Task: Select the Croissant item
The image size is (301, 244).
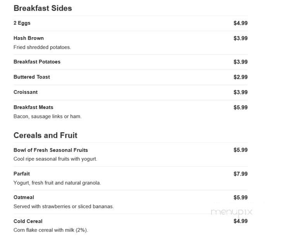Action: pyautogui.click(x=26, y=92)
